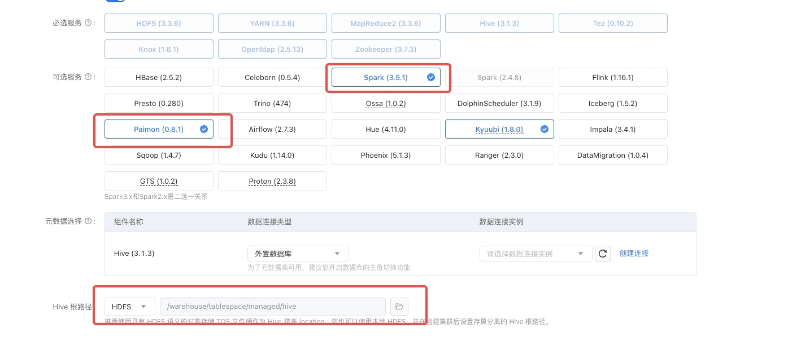Screen dimensions: 801x346
Task: Enable the Phoenix (5.1.3) service
Action: [x=386, y=155]
